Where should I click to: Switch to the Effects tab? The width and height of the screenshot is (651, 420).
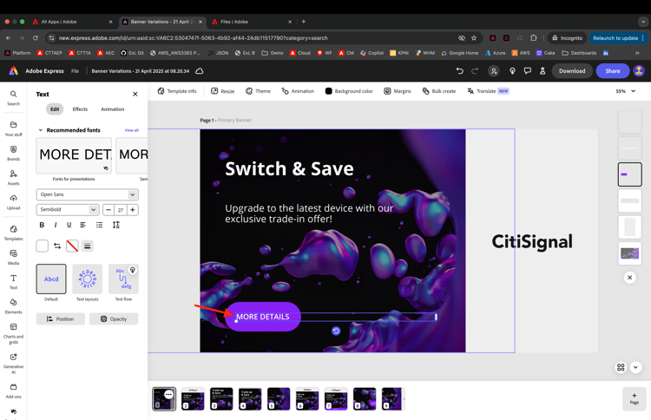tap(80, 109)
